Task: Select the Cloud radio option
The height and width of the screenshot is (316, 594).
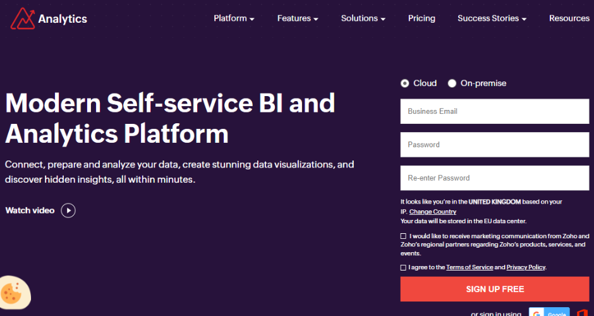Action: pos(404,83)
